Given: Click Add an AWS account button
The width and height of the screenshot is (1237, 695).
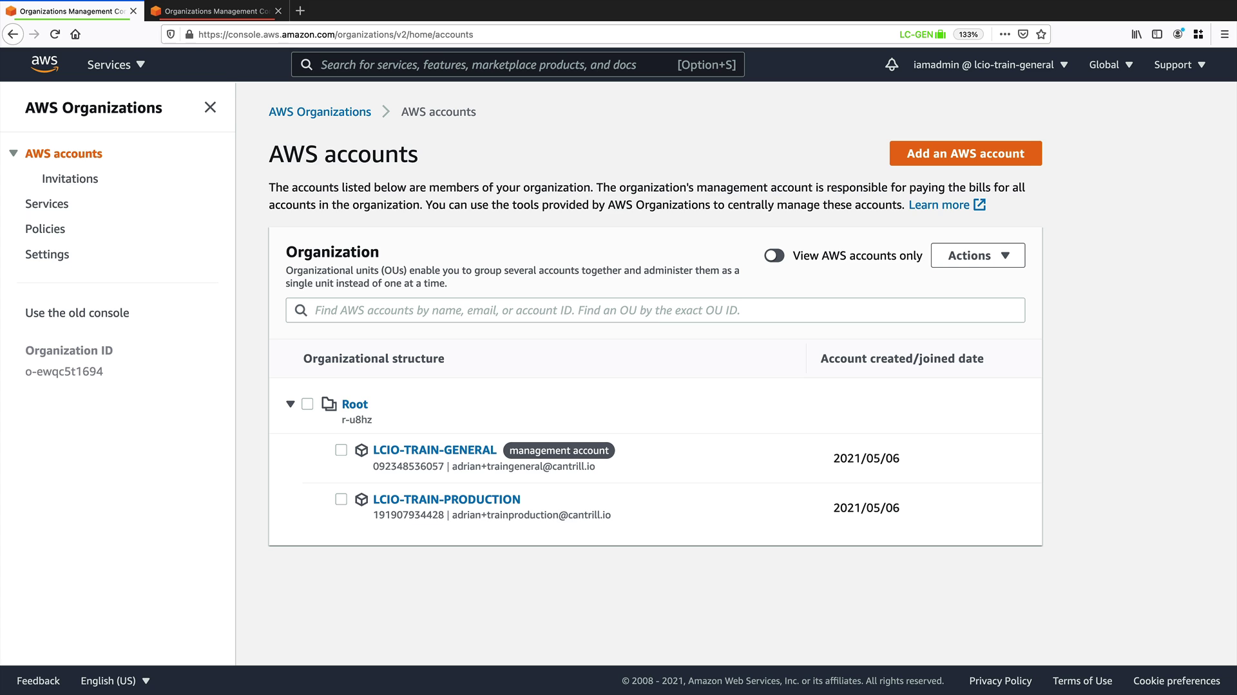Looking at the screenshot, I should (x=966, y=153).
